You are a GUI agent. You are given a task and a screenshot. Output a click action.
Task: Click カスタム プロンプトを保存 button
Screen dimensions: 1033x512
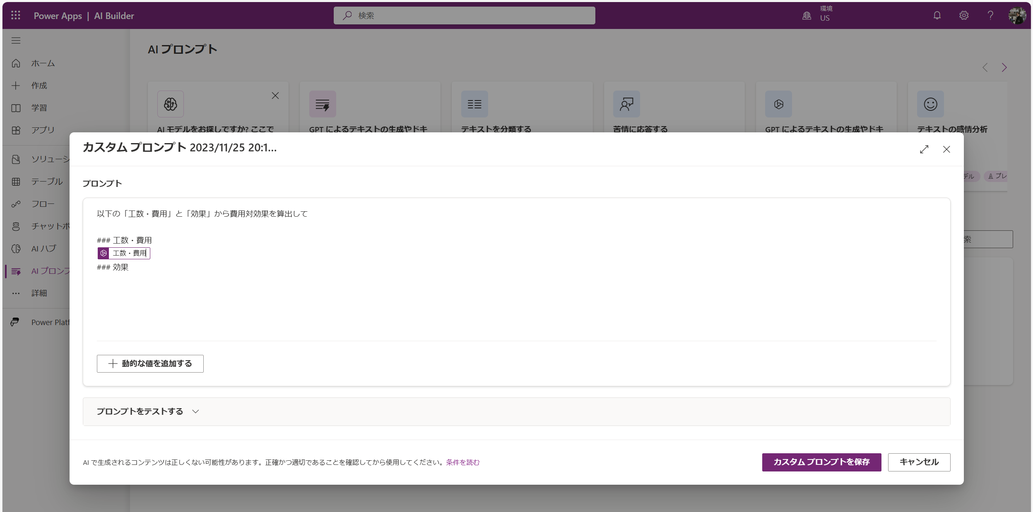821,462
